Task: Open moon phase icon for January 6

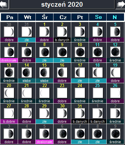Action: (9, 52)
